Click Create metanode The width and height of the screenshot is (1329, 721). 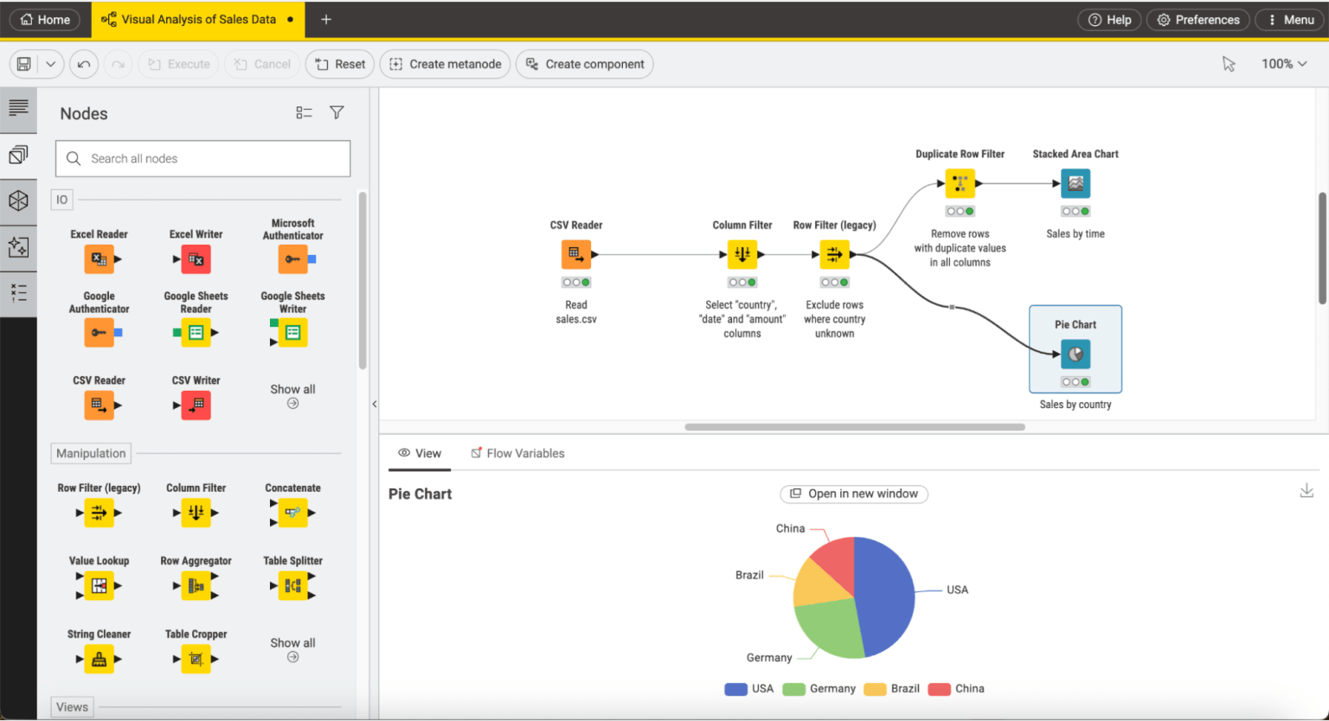446,64
